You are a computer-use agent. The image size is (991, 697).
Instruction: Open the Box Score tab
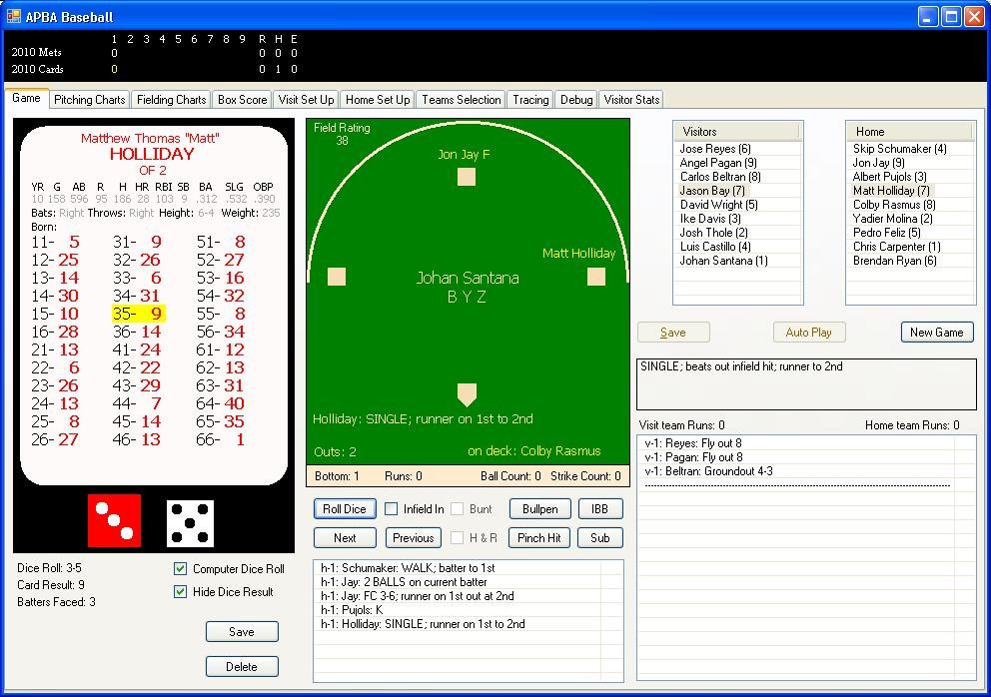(x=243, y=99)
